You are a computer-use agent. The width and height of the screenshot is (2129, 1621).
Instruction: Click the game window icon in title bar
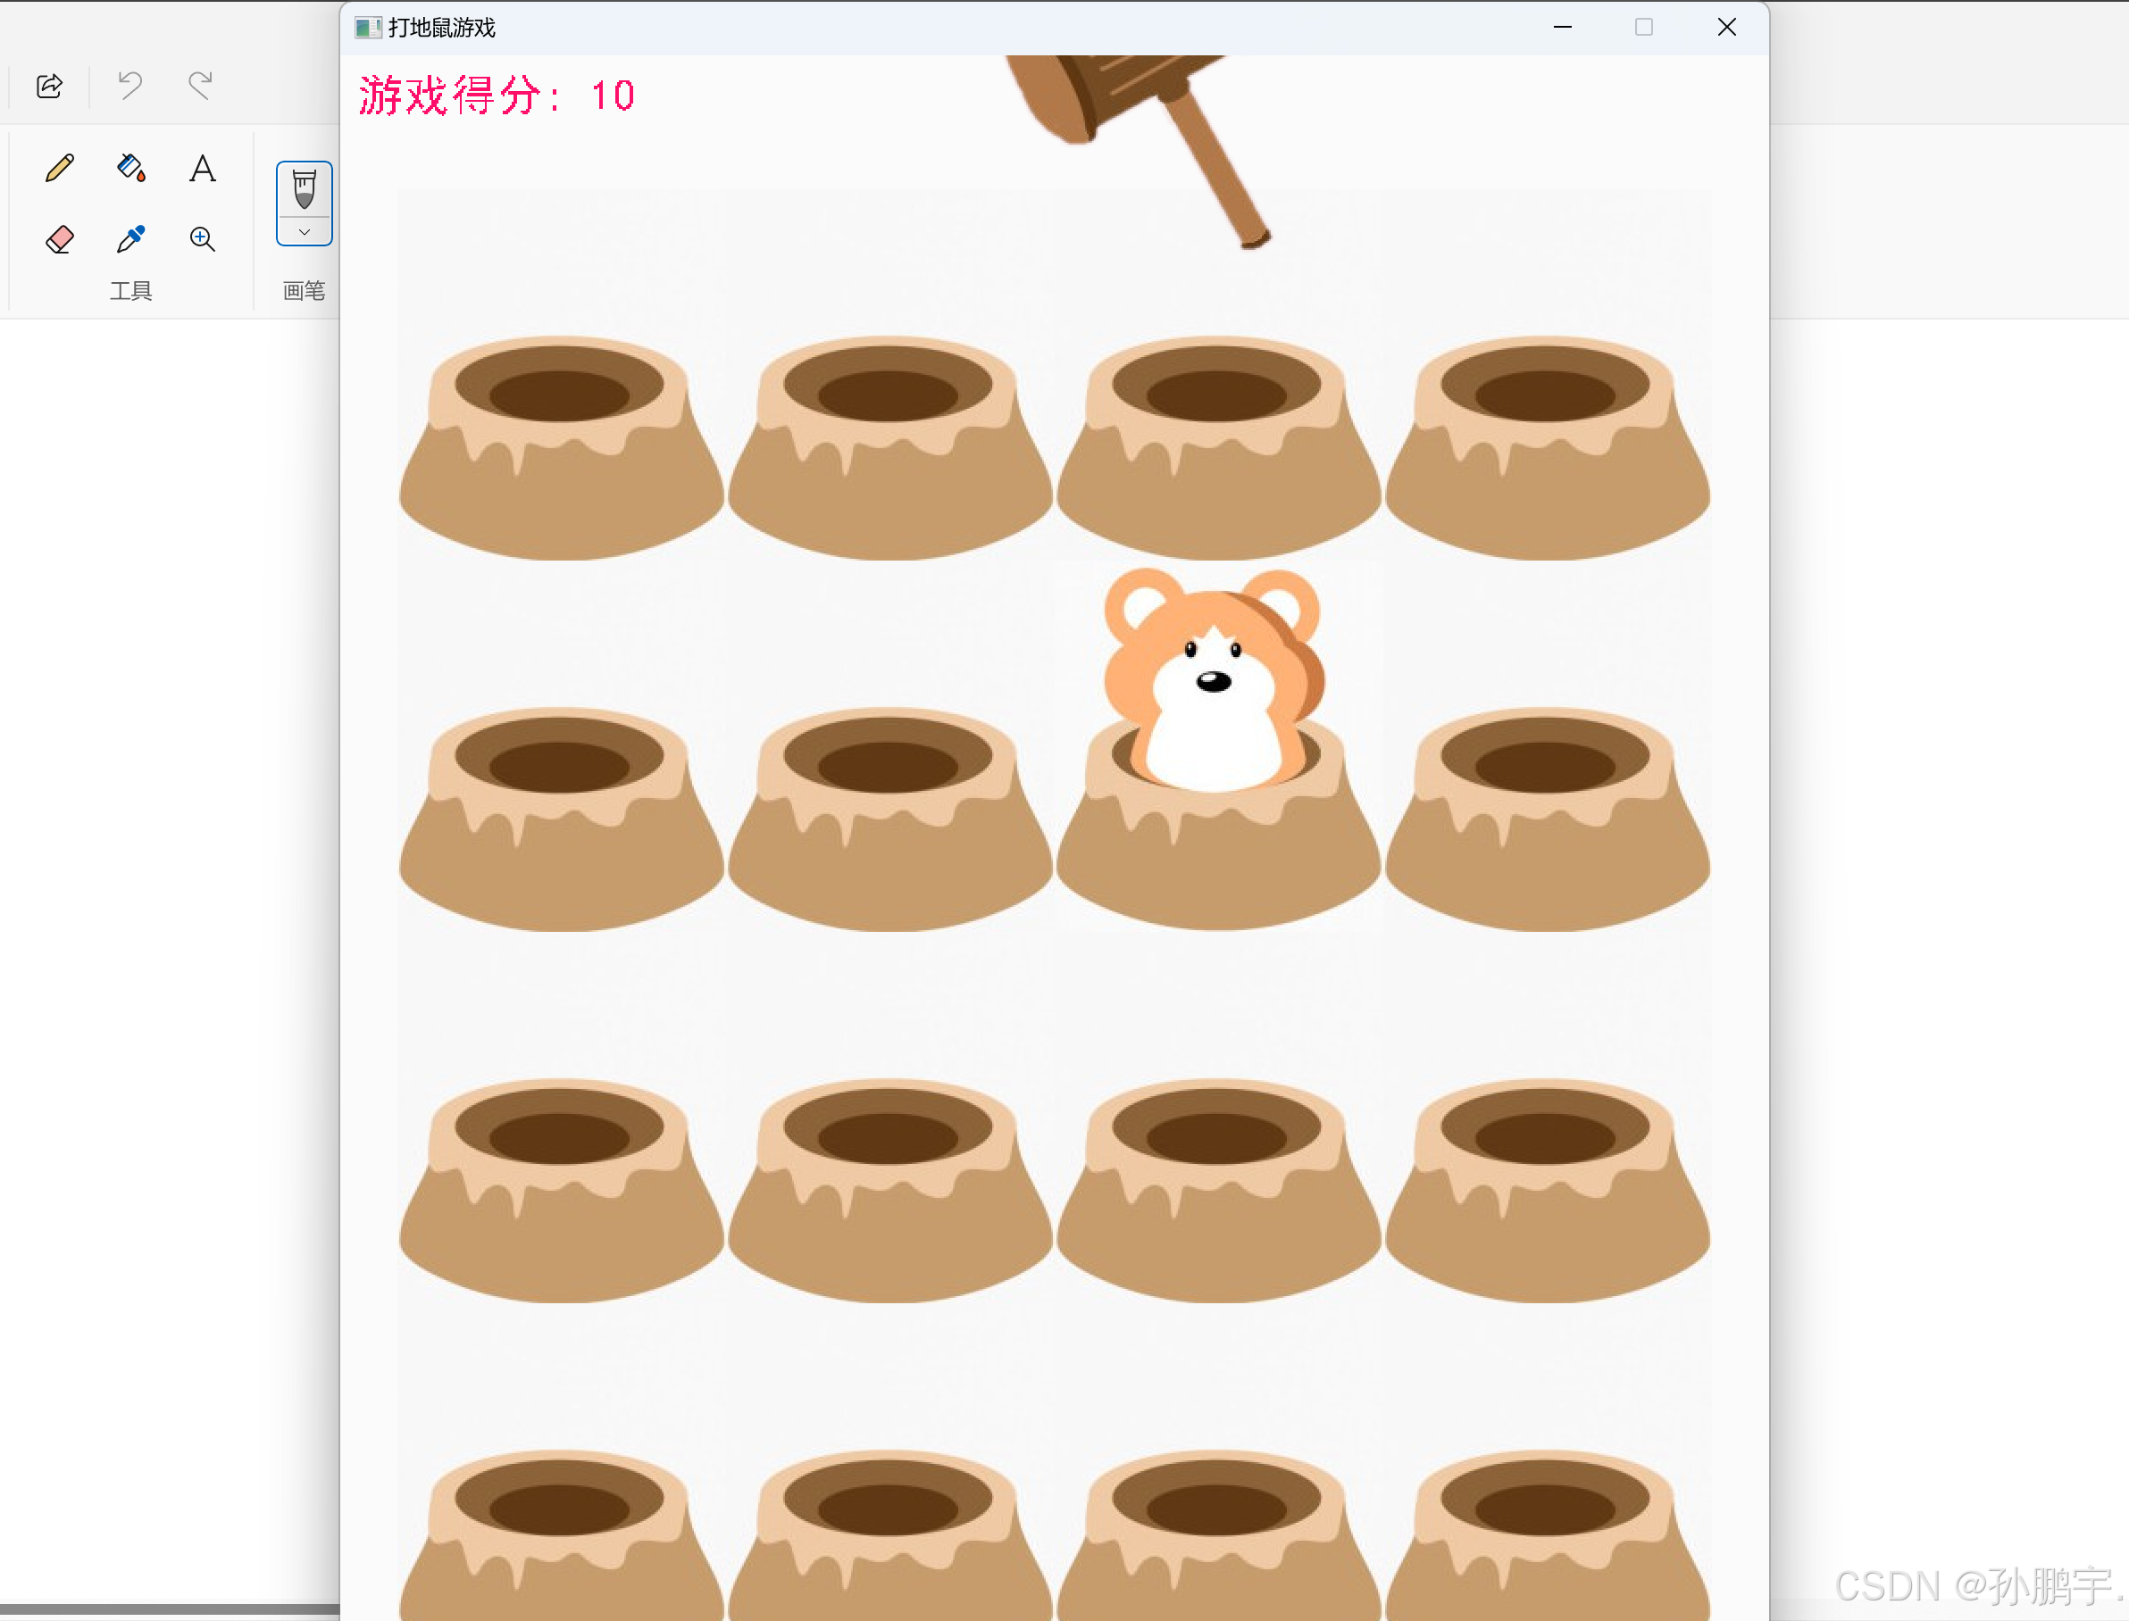click(368, 28)
